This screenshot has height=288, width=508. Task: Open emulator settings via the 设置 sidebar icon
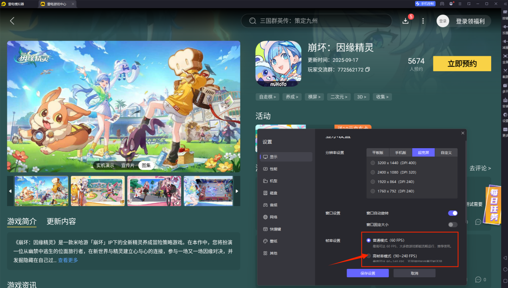(505, 115)
